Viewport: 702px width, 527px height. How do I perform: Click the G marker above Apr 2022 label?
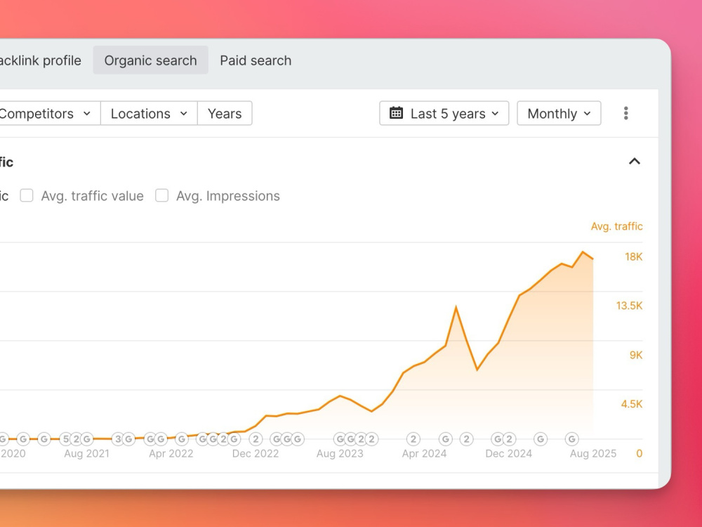pos(181,438)
